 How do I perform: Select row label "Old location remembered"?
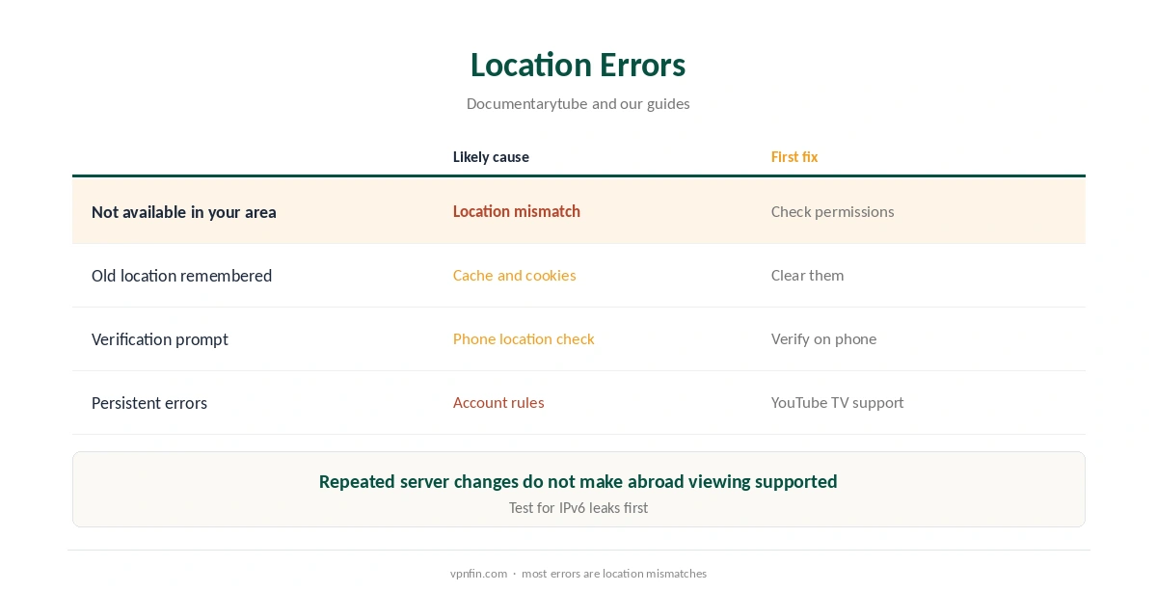pos(181,276)
